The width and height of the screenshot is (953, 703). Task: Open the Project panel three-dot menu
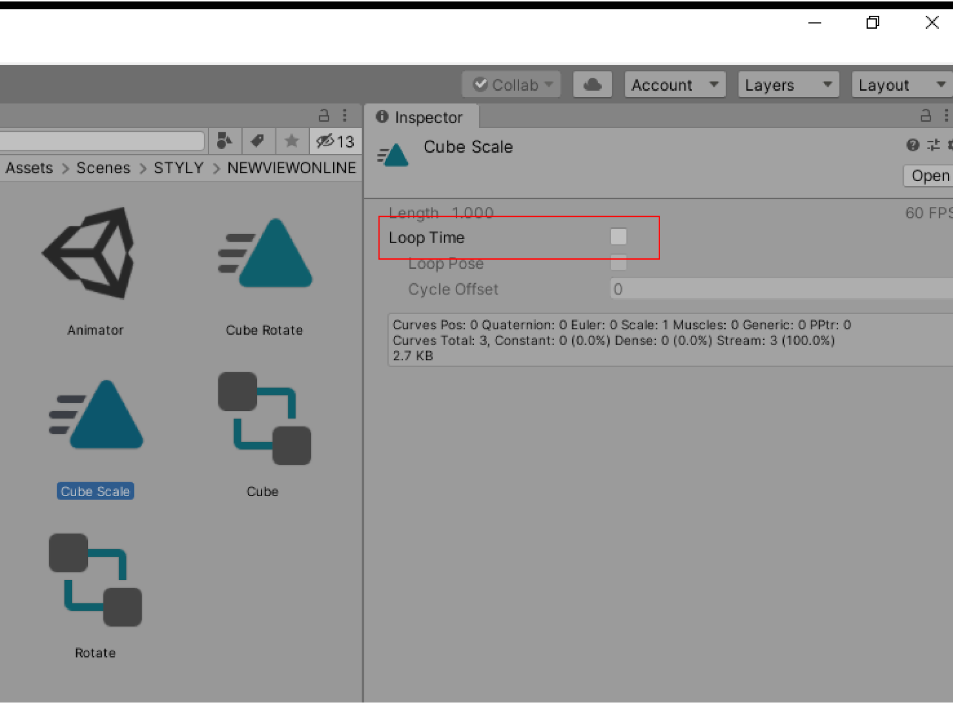click(x=345, y=115)
